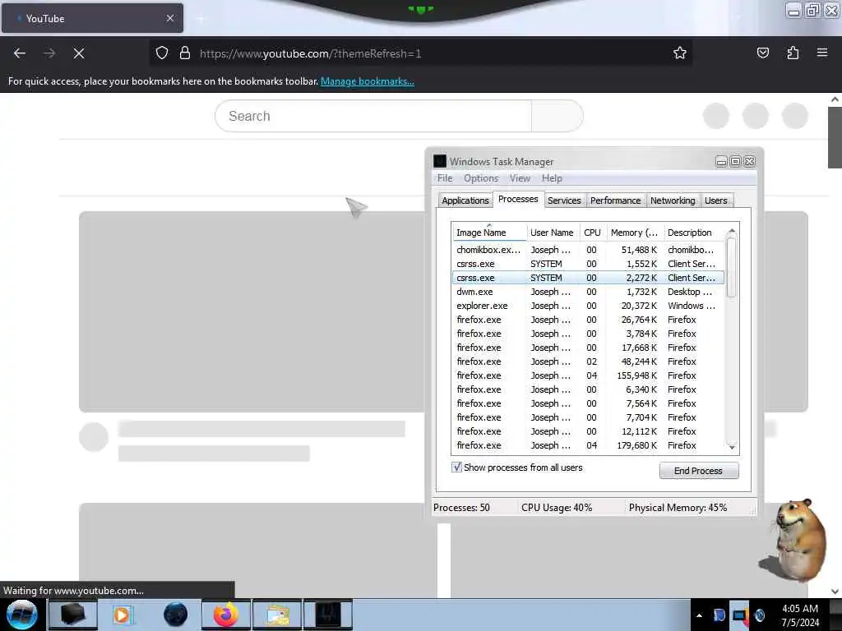Select the csrss.exe row with 2,272 K
The height and width of the screenshot is (631, 842).
click(x=588, y=278)
